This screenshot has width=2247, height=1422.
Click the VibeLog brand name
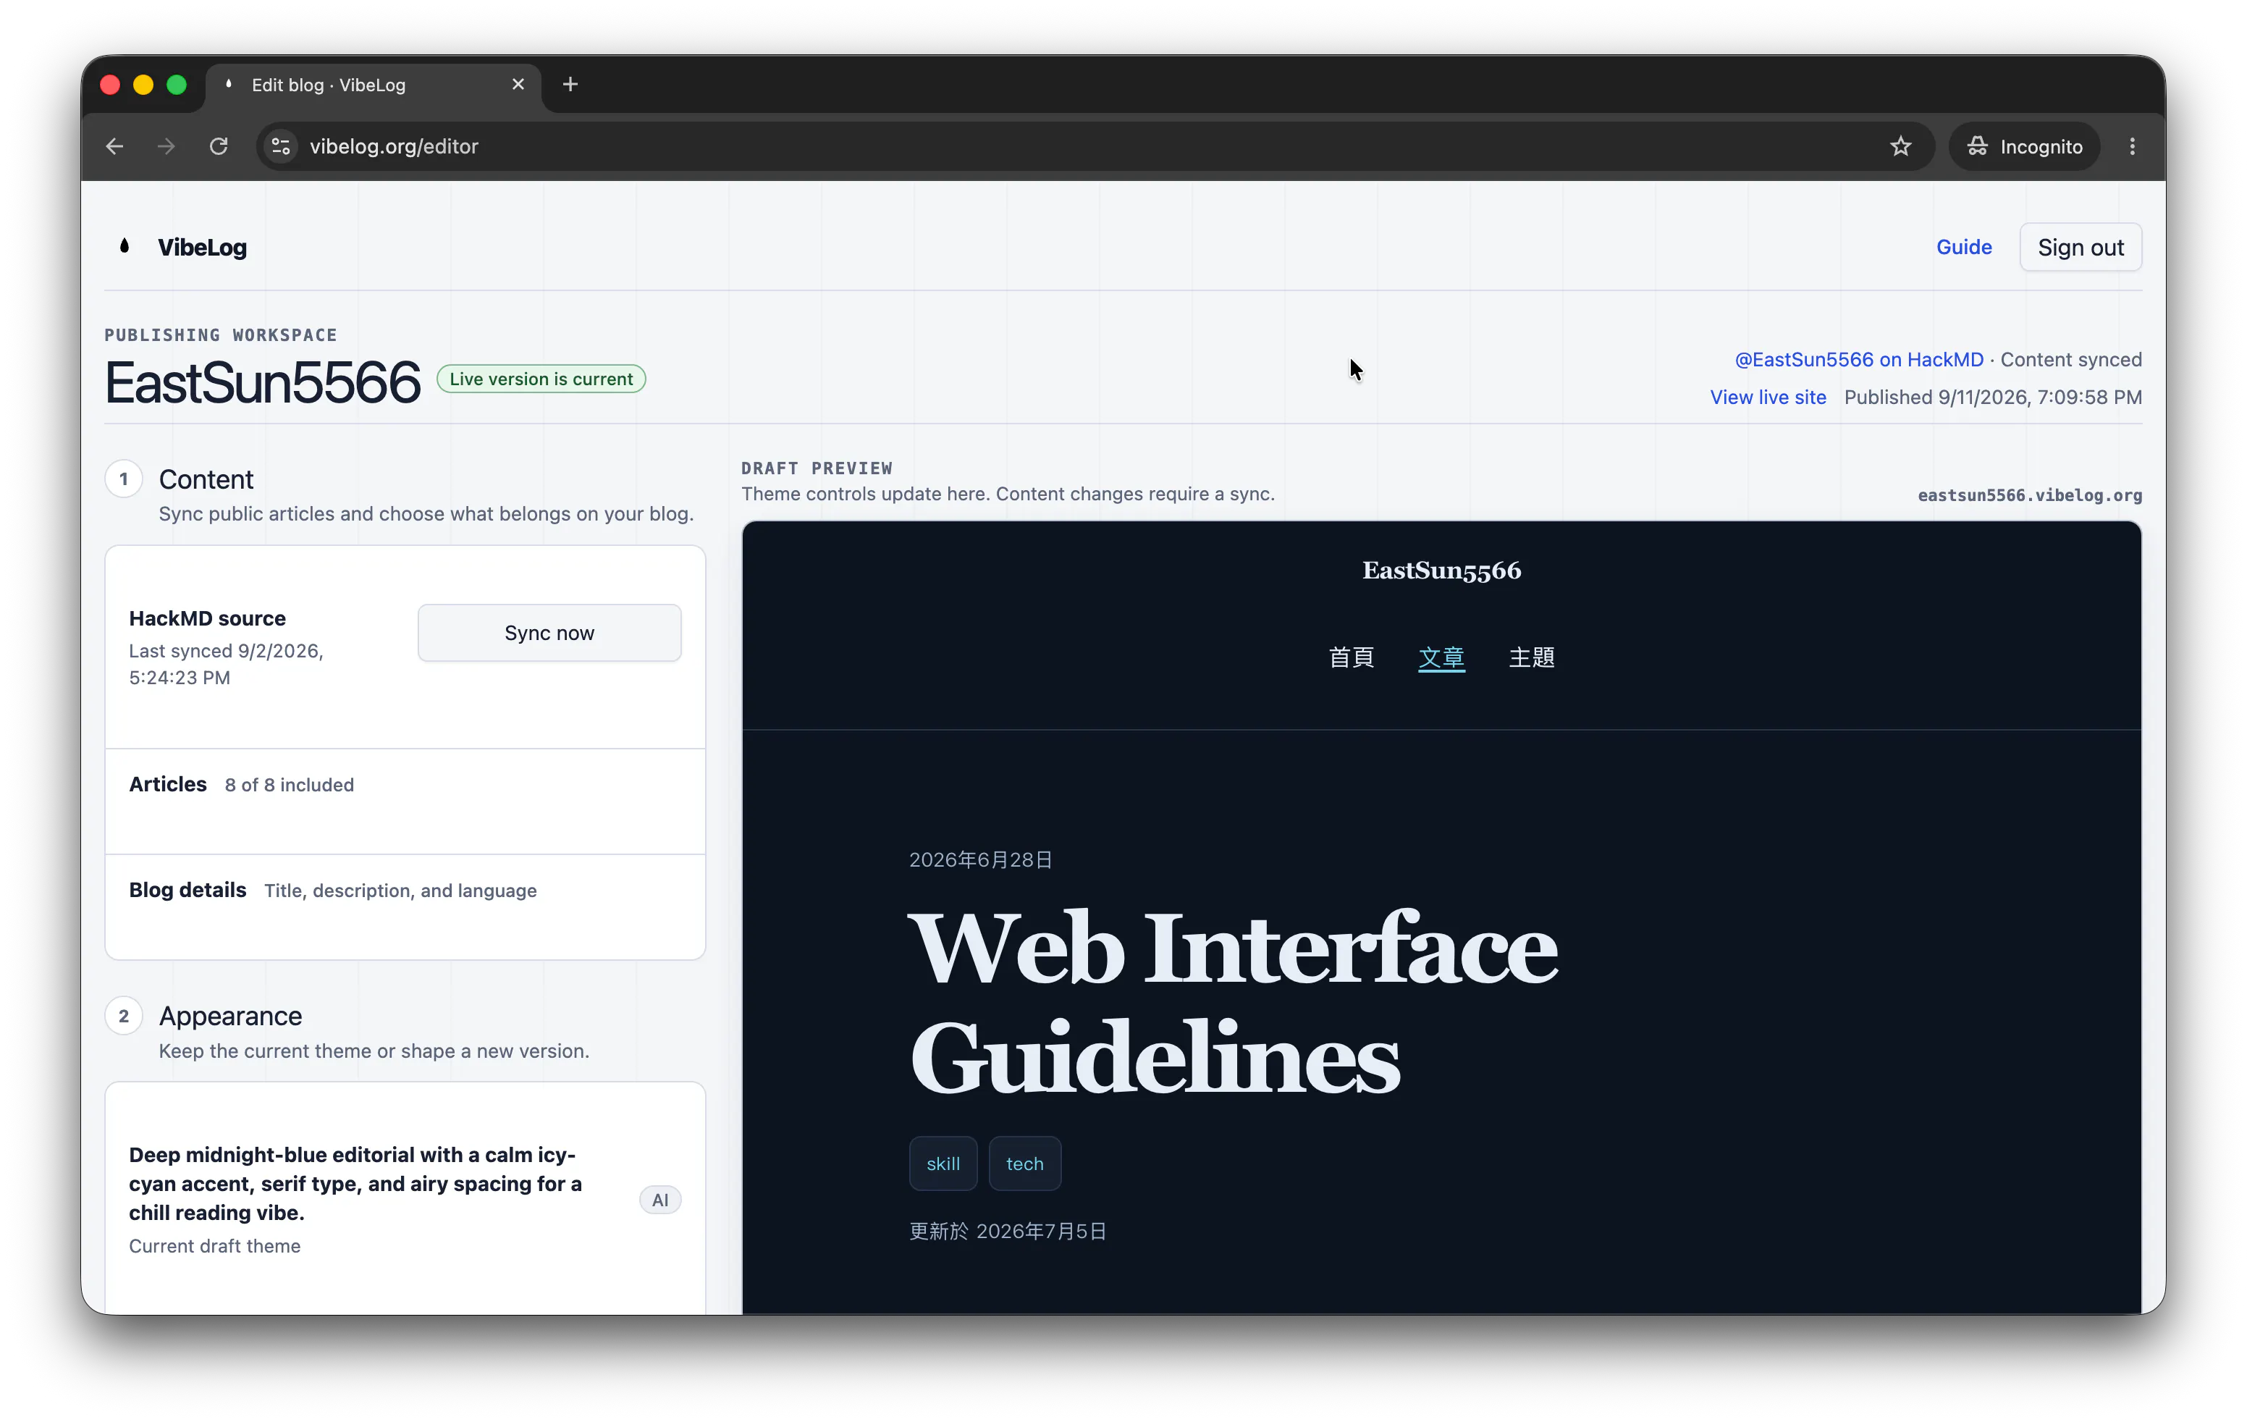201,248
